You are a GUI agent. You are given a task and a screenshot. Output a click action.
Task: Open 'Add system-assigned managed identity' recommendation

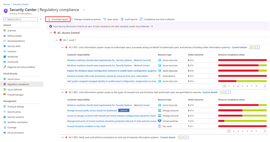click(112, 81)
